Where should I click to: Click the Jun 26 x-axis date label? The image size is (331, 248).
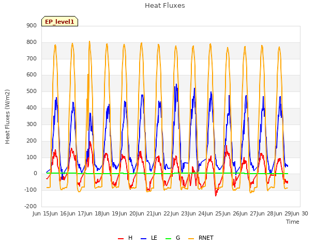(x=230, y=213)
